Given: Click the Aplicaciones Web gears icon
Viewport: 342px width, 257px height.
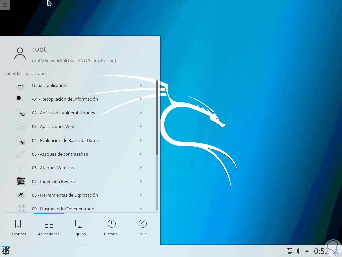Looking at the screenshot, I should [21, 126].
